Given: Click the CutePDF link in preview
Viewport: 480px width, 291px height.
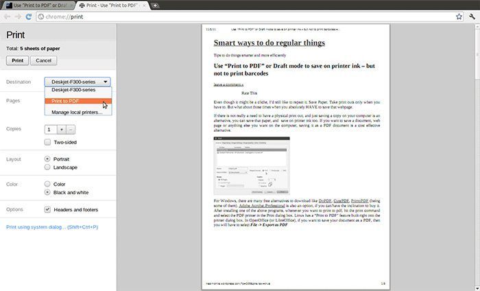Looking at the screenshot, I should point(341,201).
